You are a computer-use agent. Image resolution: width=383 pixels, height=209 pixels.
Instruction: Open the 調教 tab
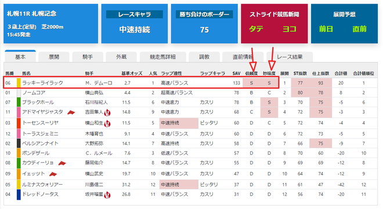204,57
